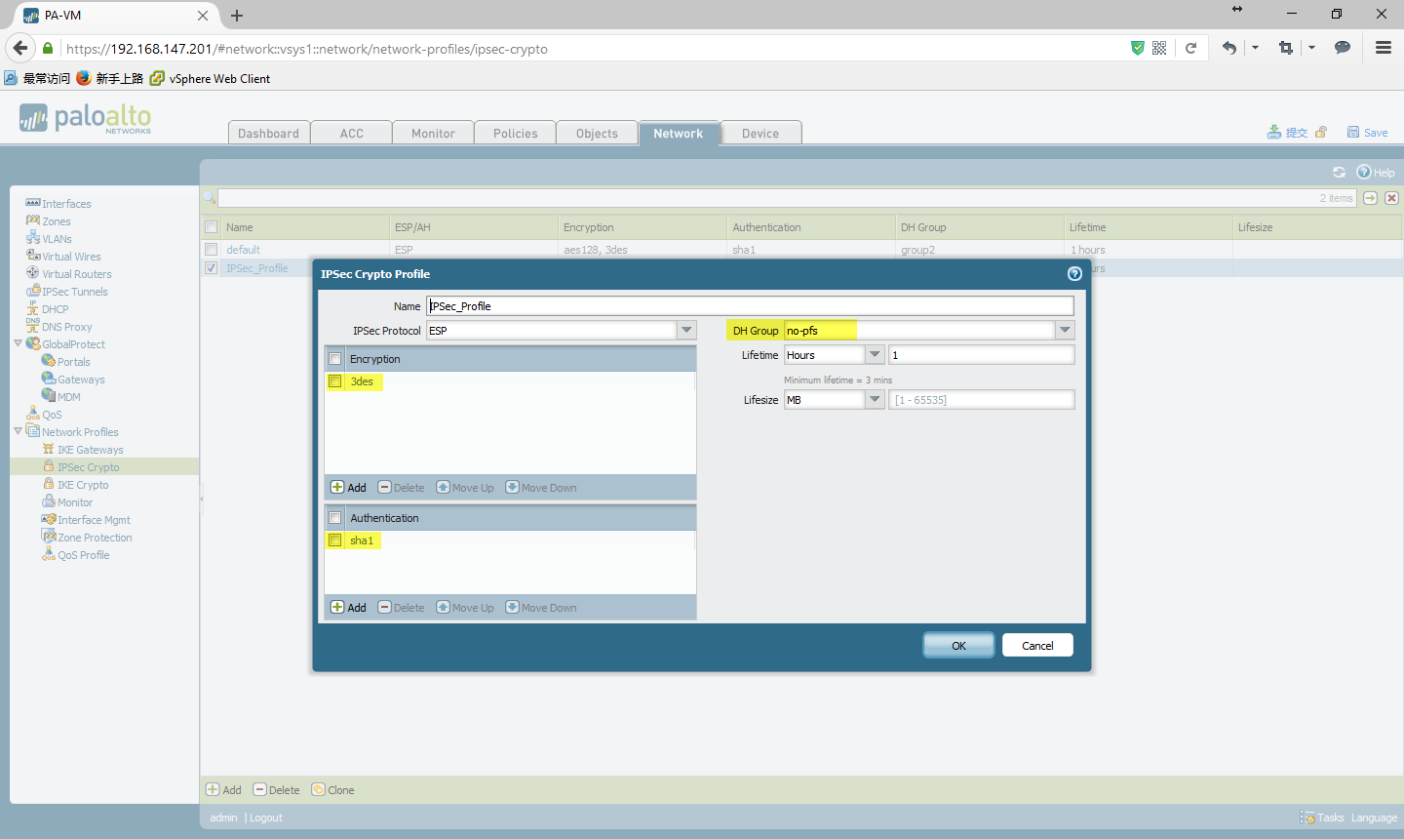The width and height of the screenshot is (1404, 839).
Task: Open the vSphere Web Client bookmark
Action: coord(210,78)
